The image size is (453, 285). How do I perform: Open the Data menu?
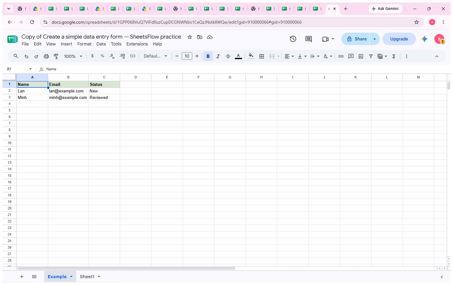tap(101, 44)
